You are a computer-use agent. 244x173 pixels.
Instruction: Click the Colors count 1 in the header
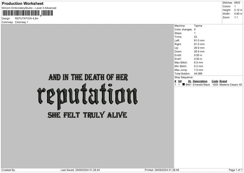coord(235,7)
